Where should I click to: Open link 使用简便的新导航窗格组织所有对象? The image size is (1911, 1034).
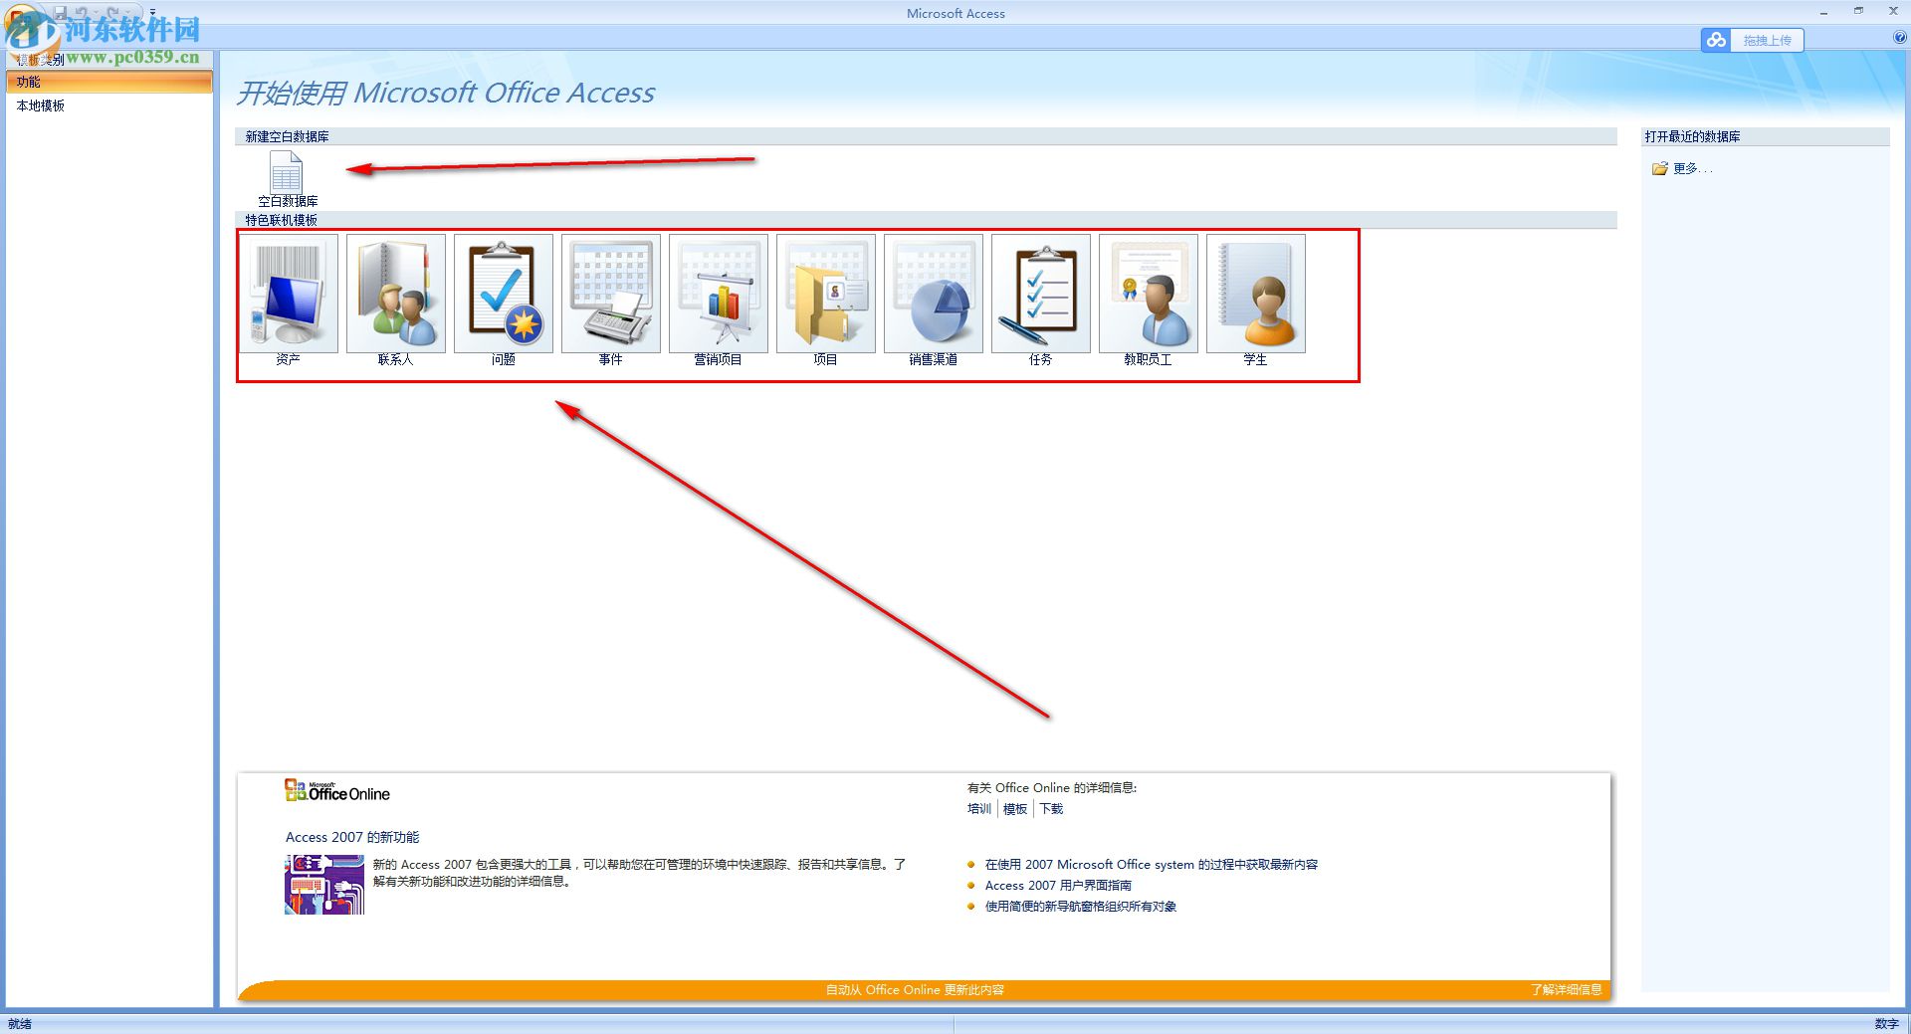pyautogui.click(x=1081, y=907)
